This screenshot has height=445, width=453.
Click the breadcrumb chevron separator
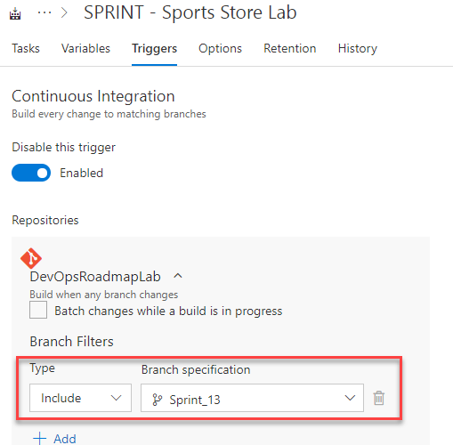tap(64, 12)
